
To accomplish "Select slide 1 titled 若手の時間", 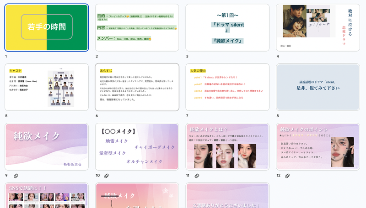I will click(x=47, y=27).
